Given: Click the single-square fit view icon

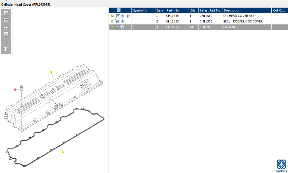Looking at the screenshot, I should [x=6, y=34].
